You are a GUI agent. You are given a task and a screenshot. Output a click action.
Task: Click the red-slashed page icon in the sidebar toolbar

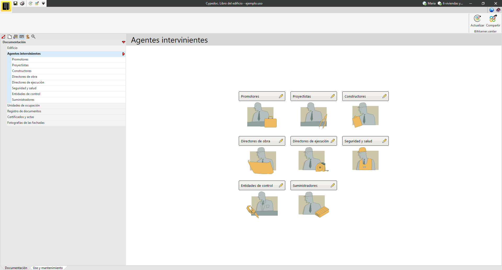coord(3,37)
